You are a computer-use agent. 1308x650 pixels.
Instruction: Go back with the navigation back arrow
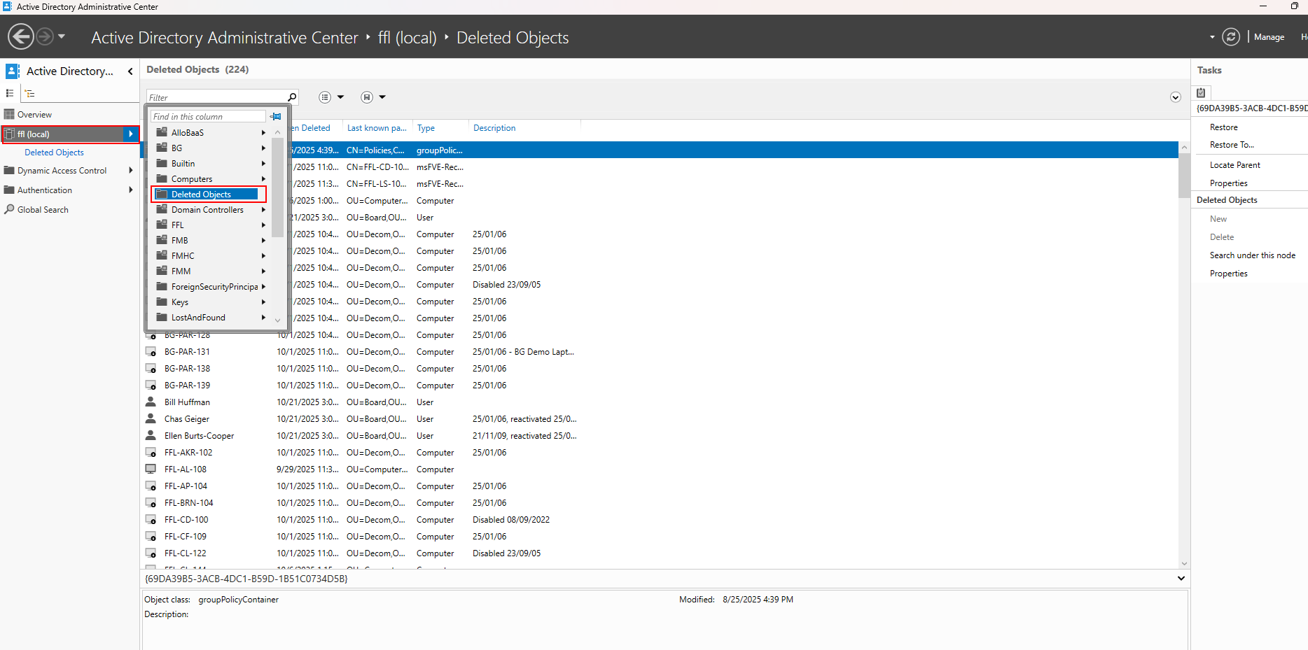(x=21, y=36)
